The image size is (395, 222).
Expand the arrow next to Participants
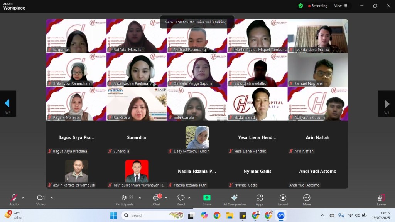(140, 198)
